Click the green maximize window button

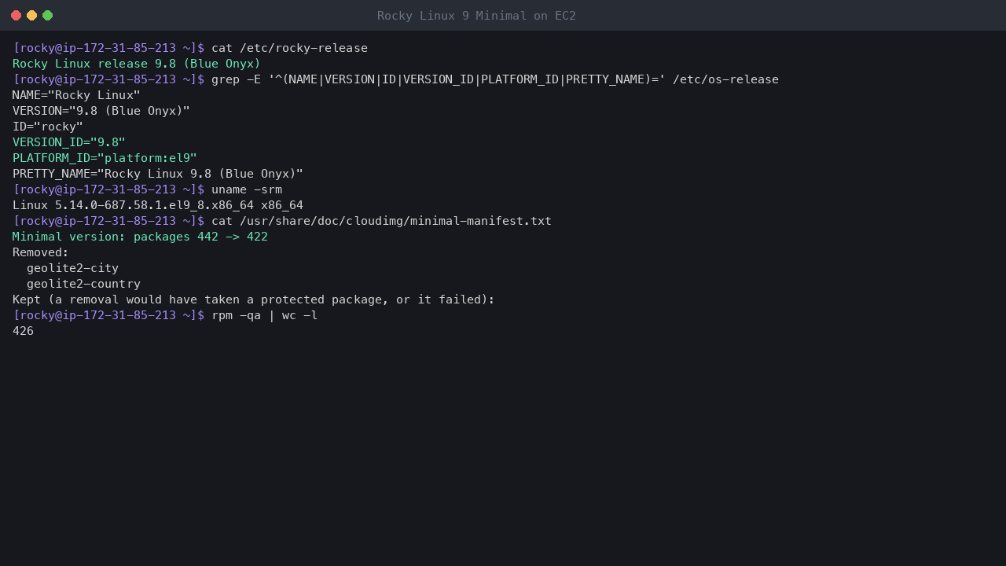pyautogui.click(x=47, y=16)
